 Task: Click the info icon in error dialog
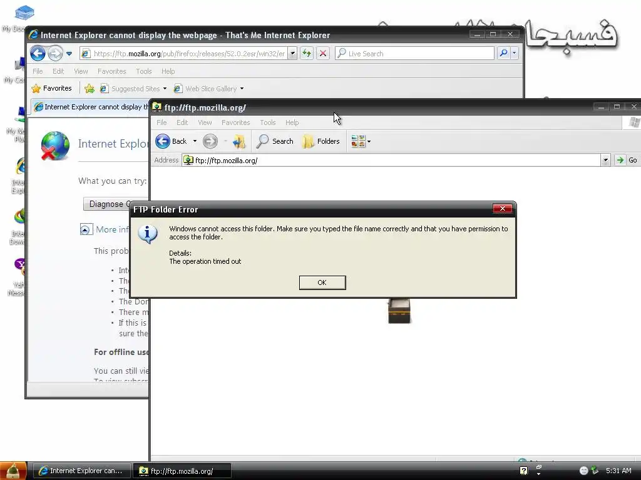(x=148, y=234)
